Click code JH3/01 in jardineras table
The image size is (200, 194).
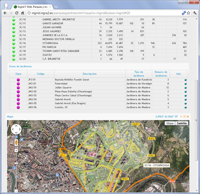[x=32, y=84]
